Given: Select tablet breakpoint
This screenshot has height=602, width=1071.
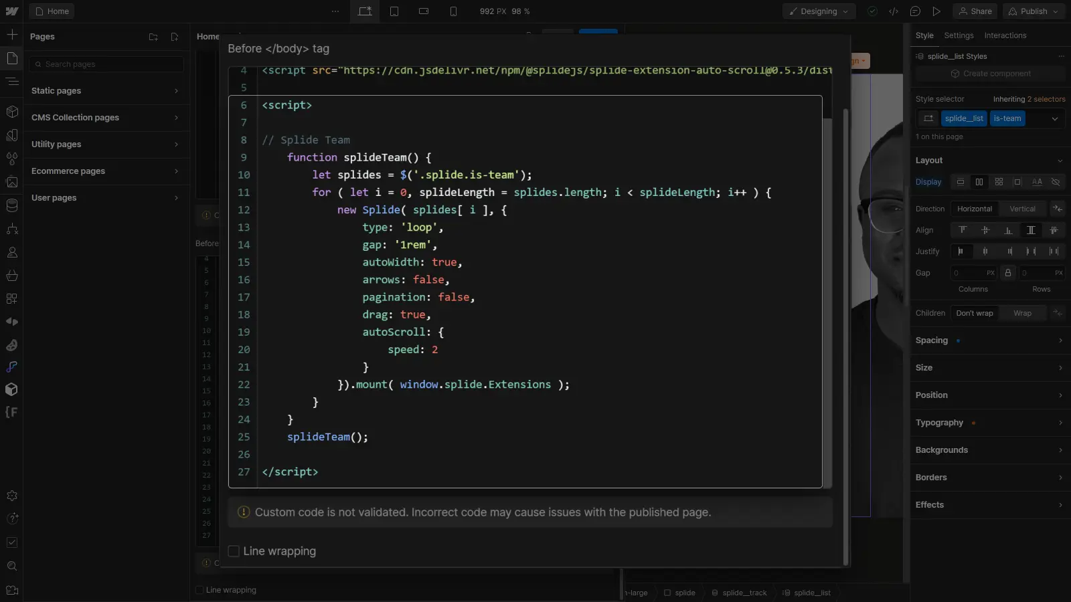Looking at the screenshot, I should tap(394, 11).
